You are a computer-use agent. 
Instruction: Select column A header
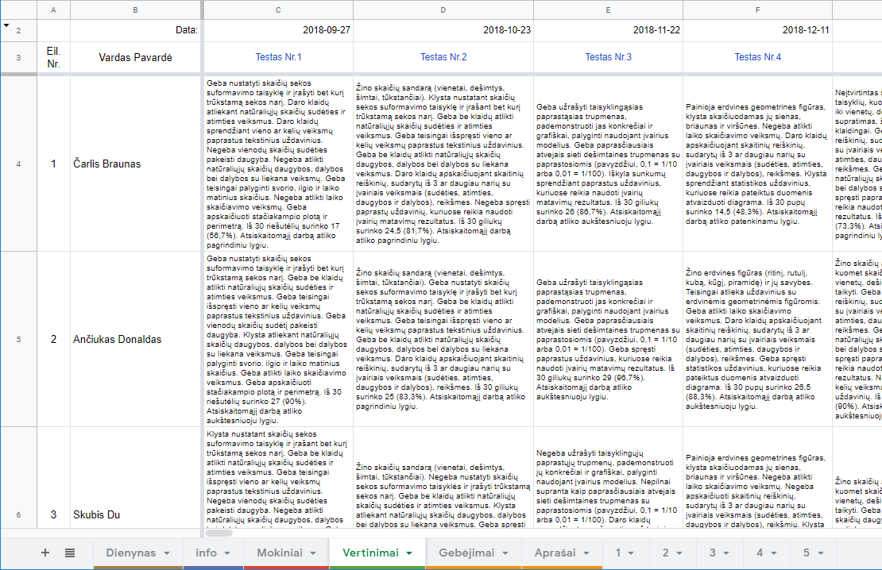click(53, 10)
